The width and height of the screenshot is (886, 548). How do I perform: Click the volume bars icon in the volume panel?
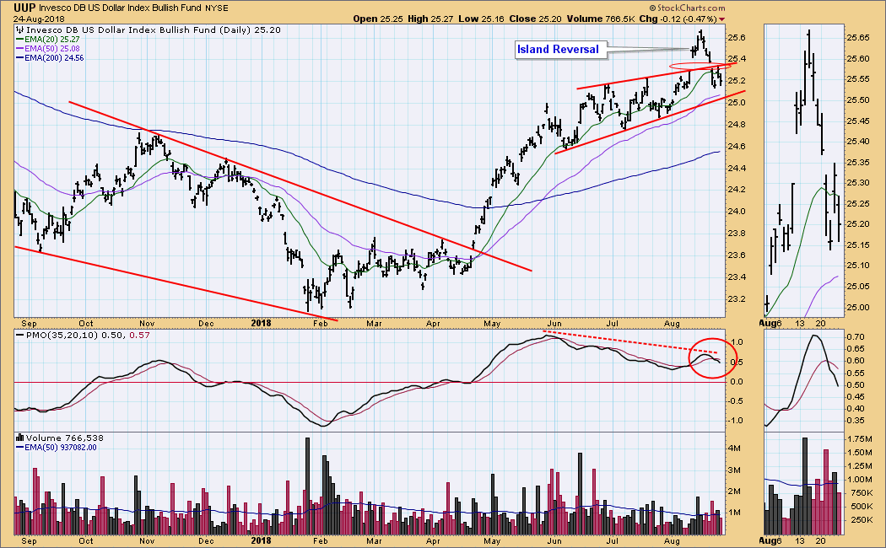coord(19,438)
